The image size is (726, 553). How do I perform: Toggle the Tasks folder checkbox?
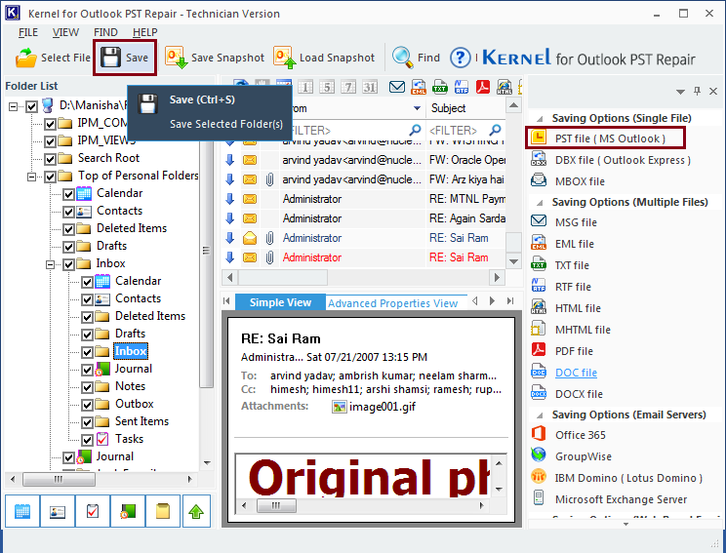coord(87,440)
